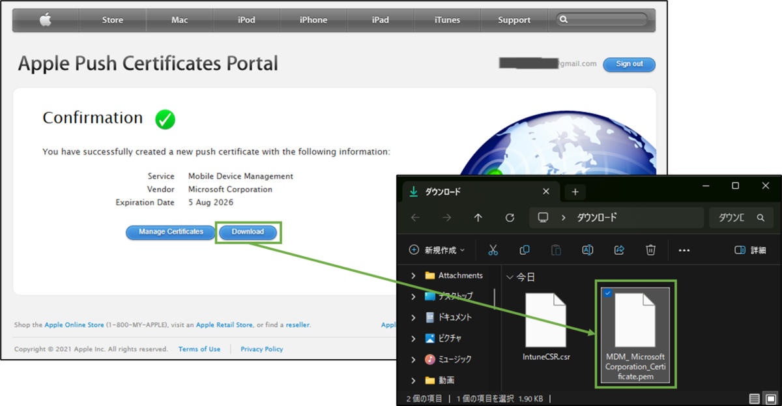Click the search field in Apple navigation bar
The width and height of the screenshot is (782, 406).
603,20
